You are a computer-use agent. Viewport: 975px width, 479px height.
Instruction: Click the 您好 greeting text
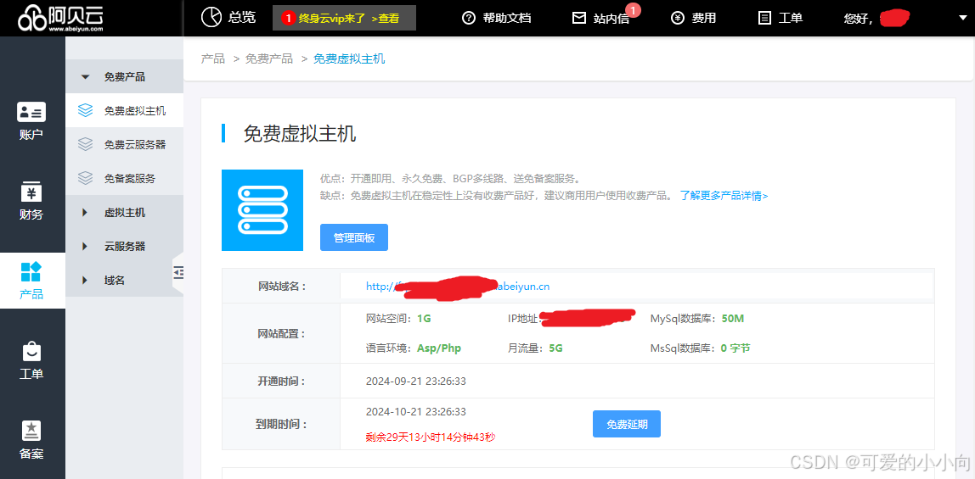pos(858,19)
